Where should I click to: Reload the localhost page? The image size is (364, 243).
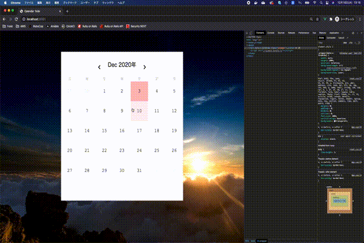pos(16,19)
